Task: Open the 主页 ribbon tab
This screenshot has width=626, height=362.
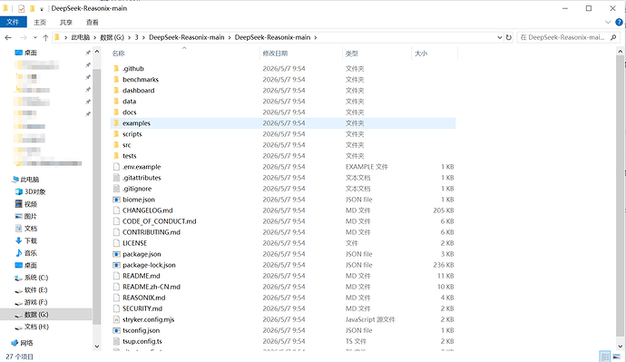Action: click(40, 23)
